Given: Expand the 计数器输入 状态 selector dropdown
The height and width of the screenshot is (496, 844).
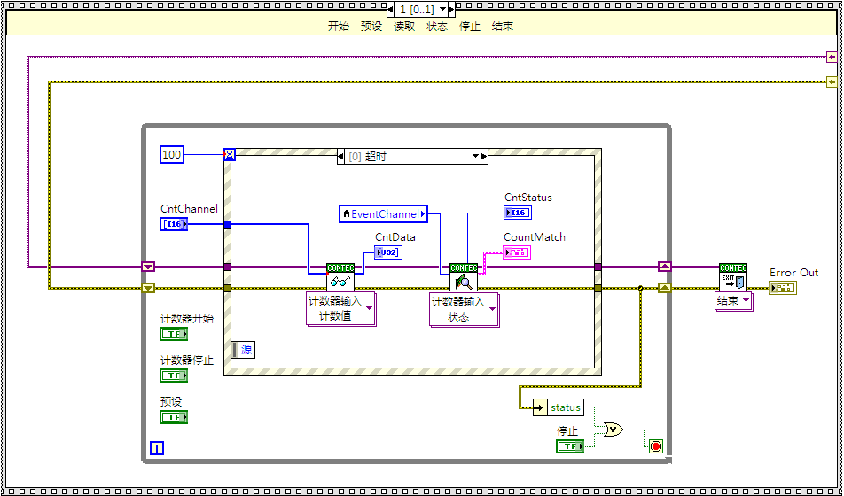Looking at the screenshot, I should click(x=465, y=309).
